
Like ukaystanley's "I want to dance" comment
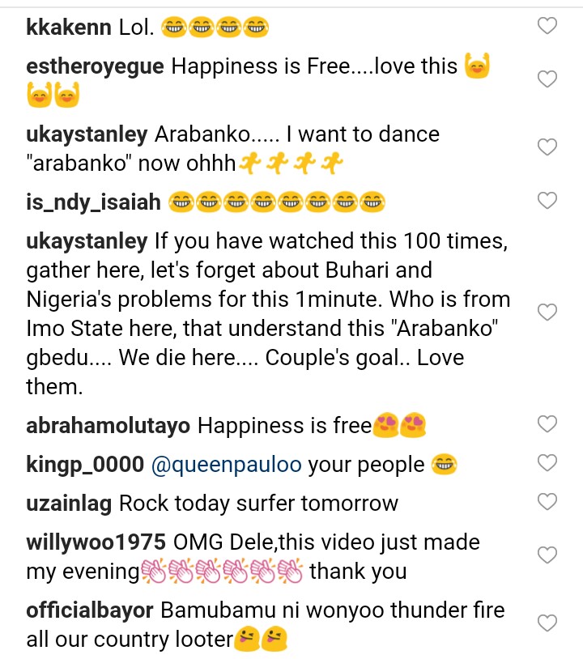coord(547,147)
